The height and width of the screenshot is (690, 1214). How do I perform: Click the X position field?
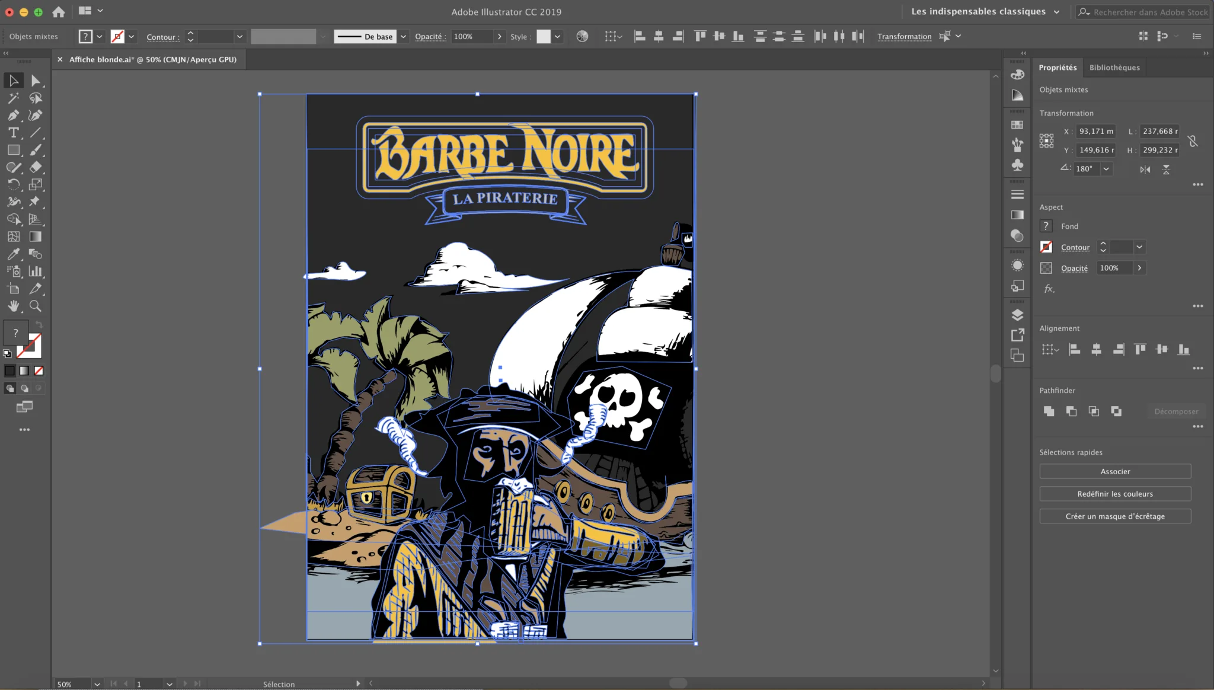pos(1096,132)
